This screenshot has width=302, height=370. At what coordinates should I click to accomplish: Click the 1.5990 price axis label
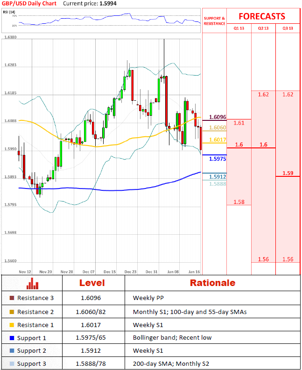click(x=10, y=149)
